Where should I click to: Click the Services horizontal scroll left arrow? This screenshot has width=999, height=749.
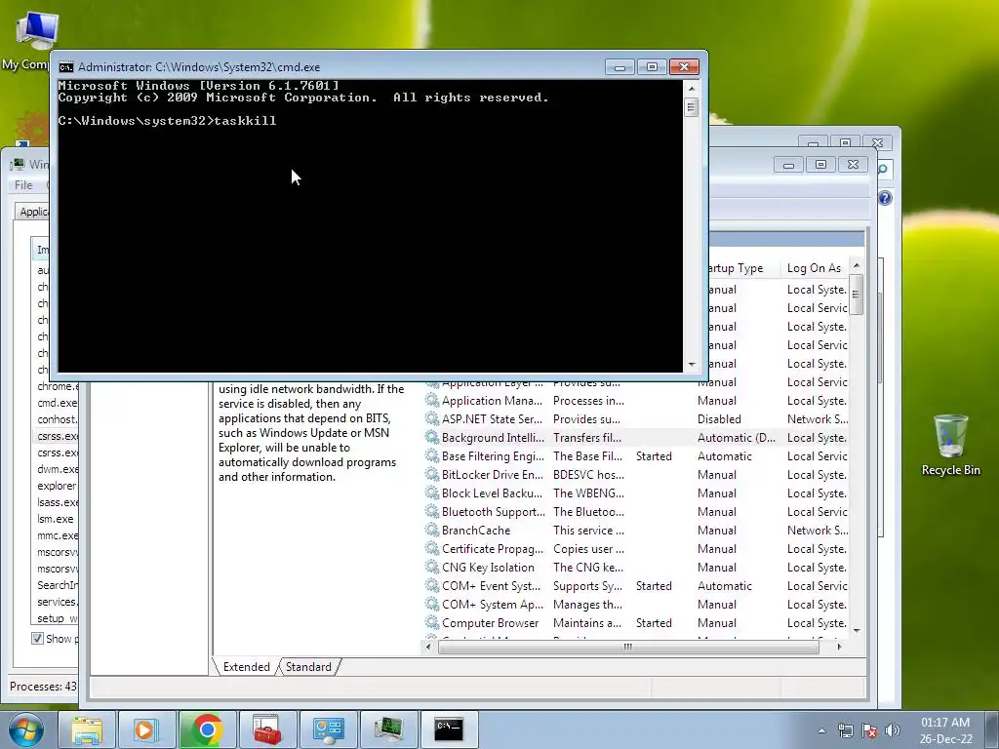pos(428,648)
